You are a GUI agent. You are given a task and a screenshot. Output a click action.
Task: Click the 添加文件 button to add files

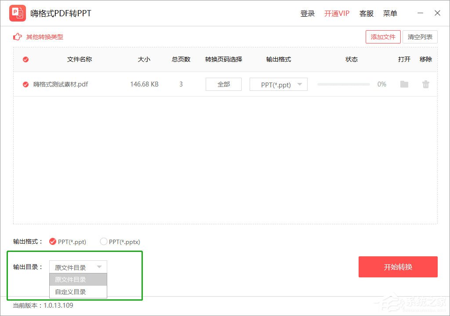point(383,37)
